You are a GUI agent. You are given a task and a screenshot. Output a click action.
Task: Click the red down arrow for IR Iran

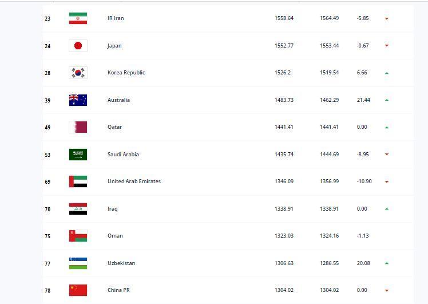click(387, 18)
